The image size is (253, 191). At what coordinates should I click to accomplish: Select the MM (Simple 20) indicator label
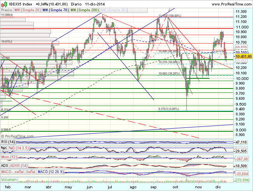point(27,10)
